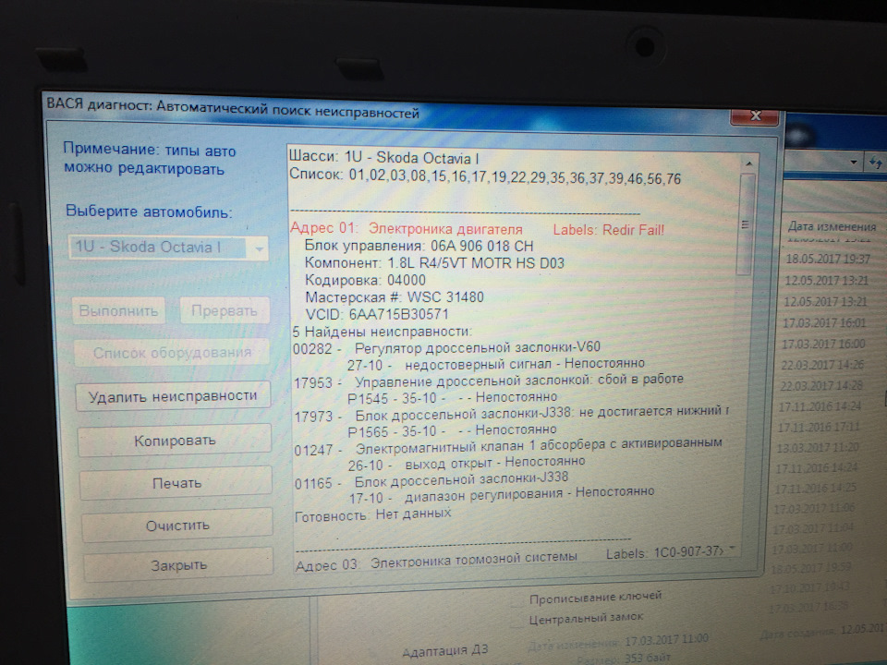Screen dimensions: 887x665
Task: Click the results scrollbar up arrow
Action: coord(748,163)
